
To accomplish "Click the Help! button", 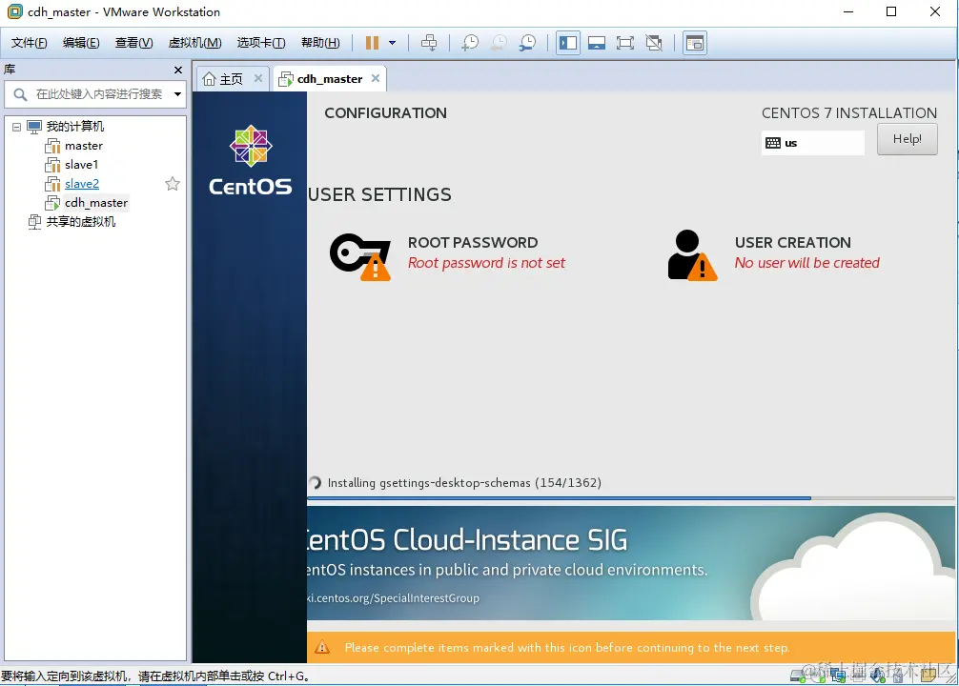I will pyautogui.click(x=907, y=139).
